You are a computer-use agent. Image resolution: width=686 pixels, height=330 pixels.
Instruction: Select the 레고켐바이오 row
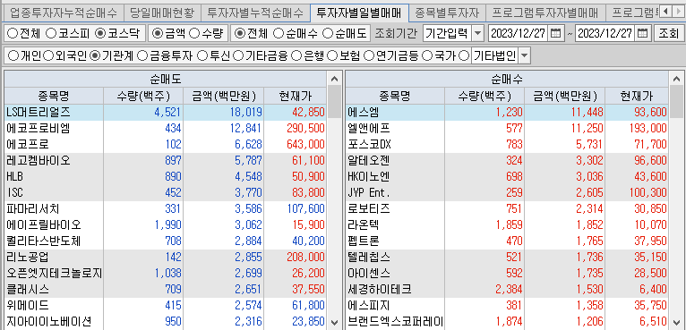coord(166,161)
